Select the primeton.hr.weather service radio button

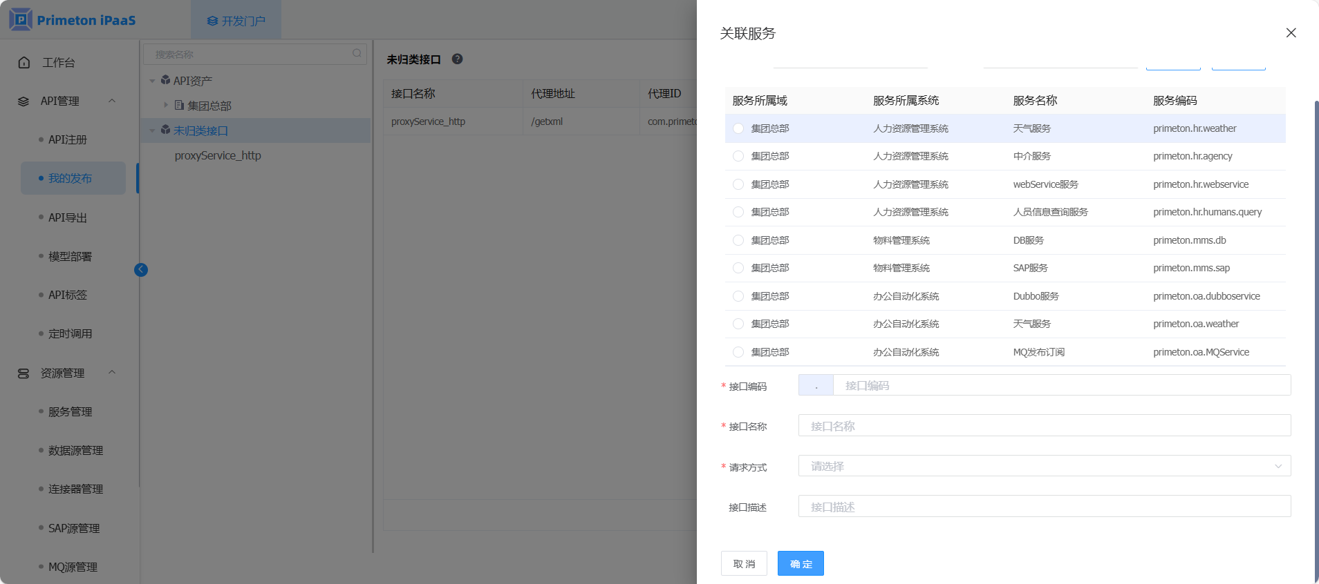[738, 128]
